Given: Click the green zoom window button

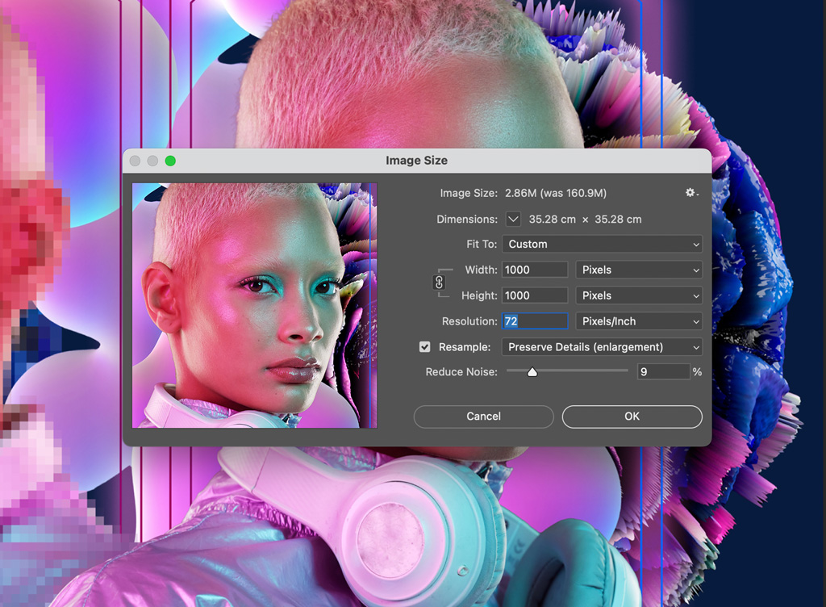Looking at the screenshot, I should coord(170,161).
